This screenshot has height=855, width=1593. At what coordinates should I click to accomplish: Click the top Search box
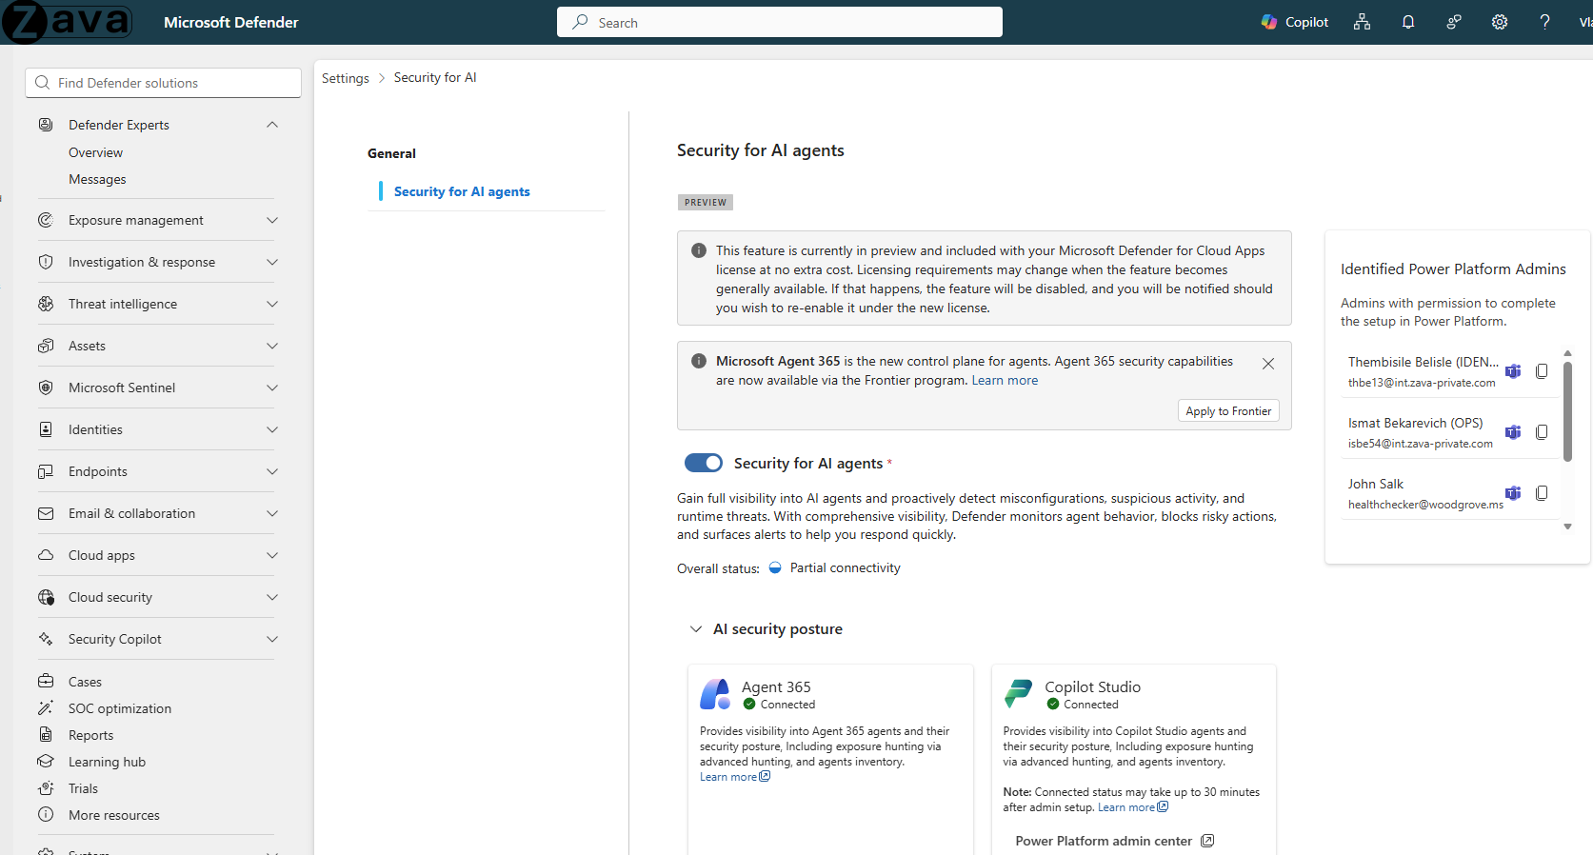(x=780, y=22)
